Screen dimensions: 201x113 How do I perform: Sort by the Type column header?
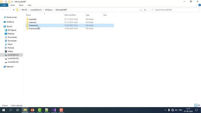(x=88, y=15)
